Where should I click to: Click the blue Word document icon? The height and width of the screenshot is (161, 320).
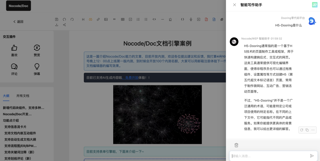pos(214,19)
